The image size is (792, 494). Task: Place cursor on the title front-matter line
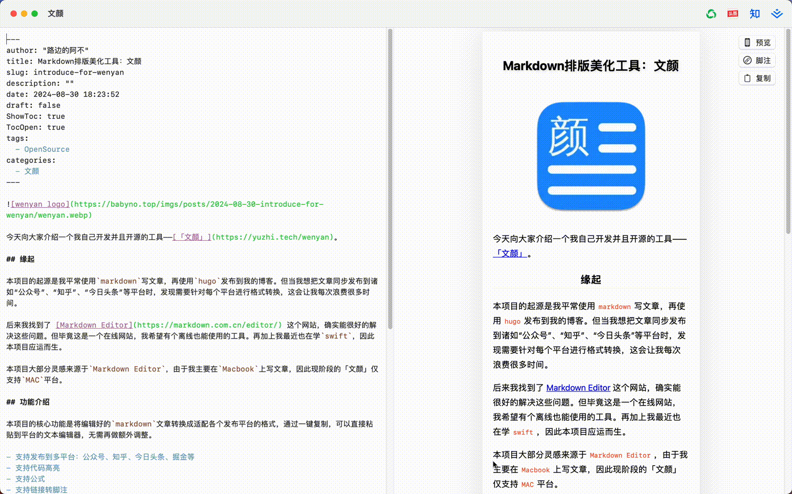point(74,61)
